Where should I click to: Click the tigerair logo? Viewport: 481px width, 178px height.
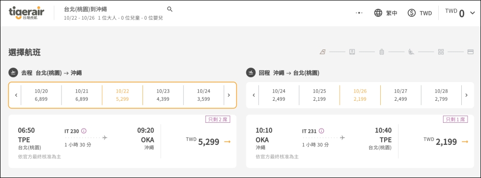coord(26,13)
